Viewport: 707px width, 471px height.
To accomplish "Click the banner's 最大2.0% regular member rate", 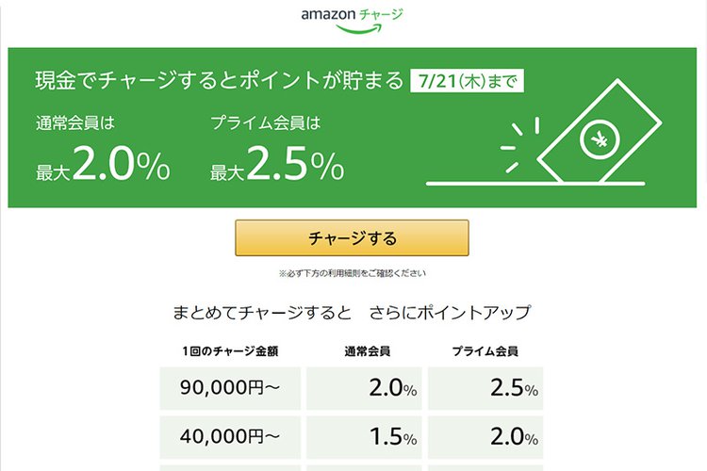I will tap(103, 166).
